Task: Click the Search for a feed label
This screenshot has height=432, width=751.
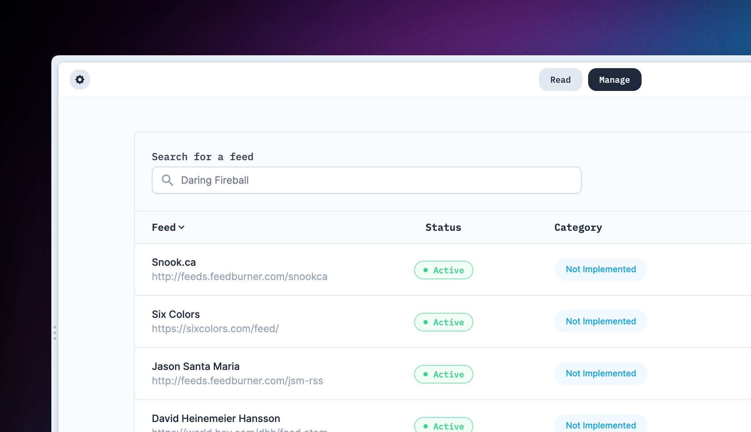Action: (x=202, y=157)
